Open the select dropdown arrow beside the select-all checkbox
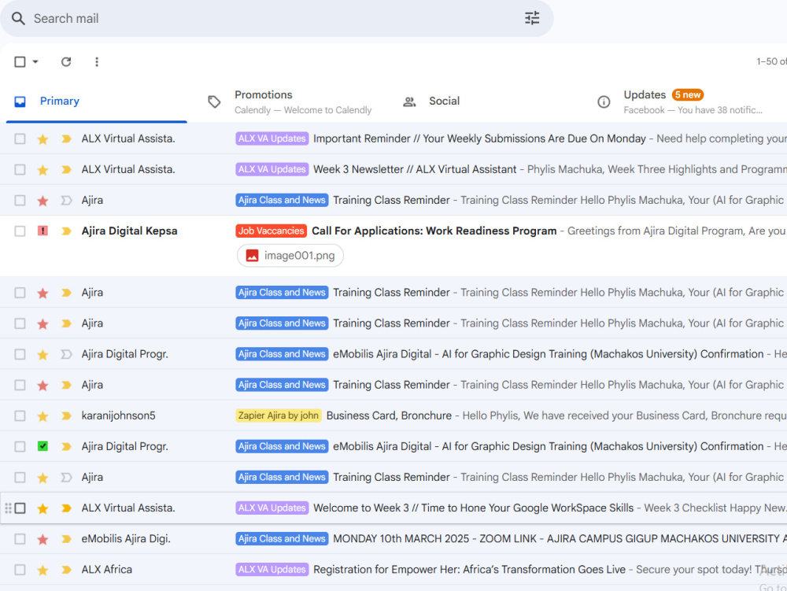 click(x=35, y=61)
